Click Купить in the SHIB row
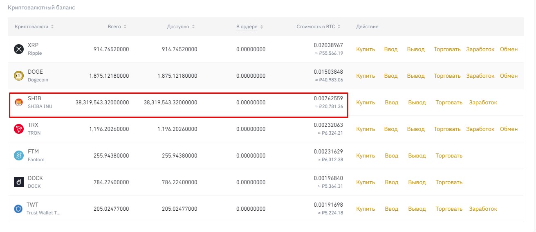 pyautogui.click(x=366, y=102)
